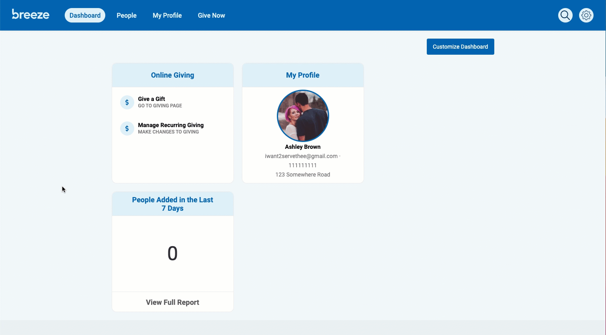Click the Online Giving card header

point(172,75)
